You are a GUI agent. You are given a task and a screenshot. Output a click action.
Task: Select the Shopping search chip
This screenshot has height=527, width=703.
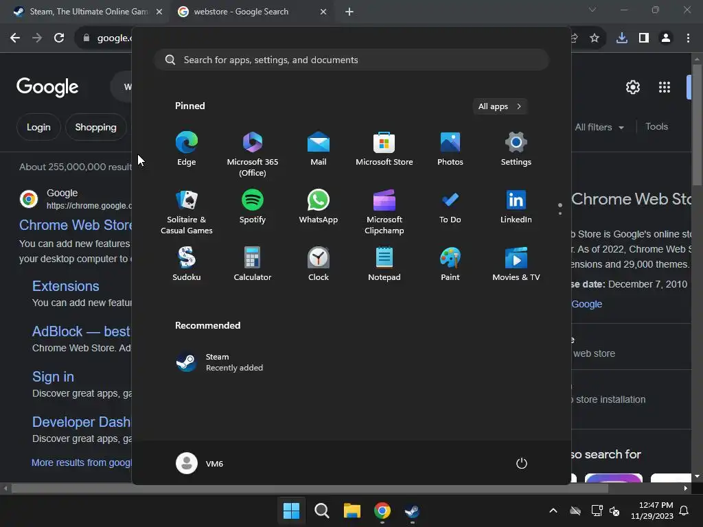click(95, 127)
